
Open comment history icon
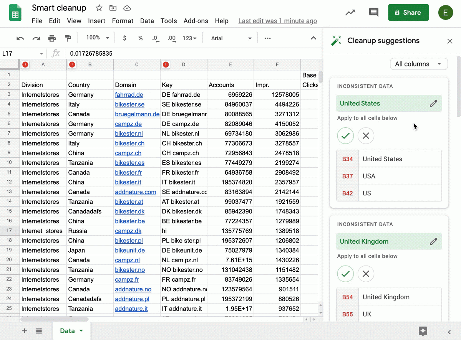click(373, 12)
